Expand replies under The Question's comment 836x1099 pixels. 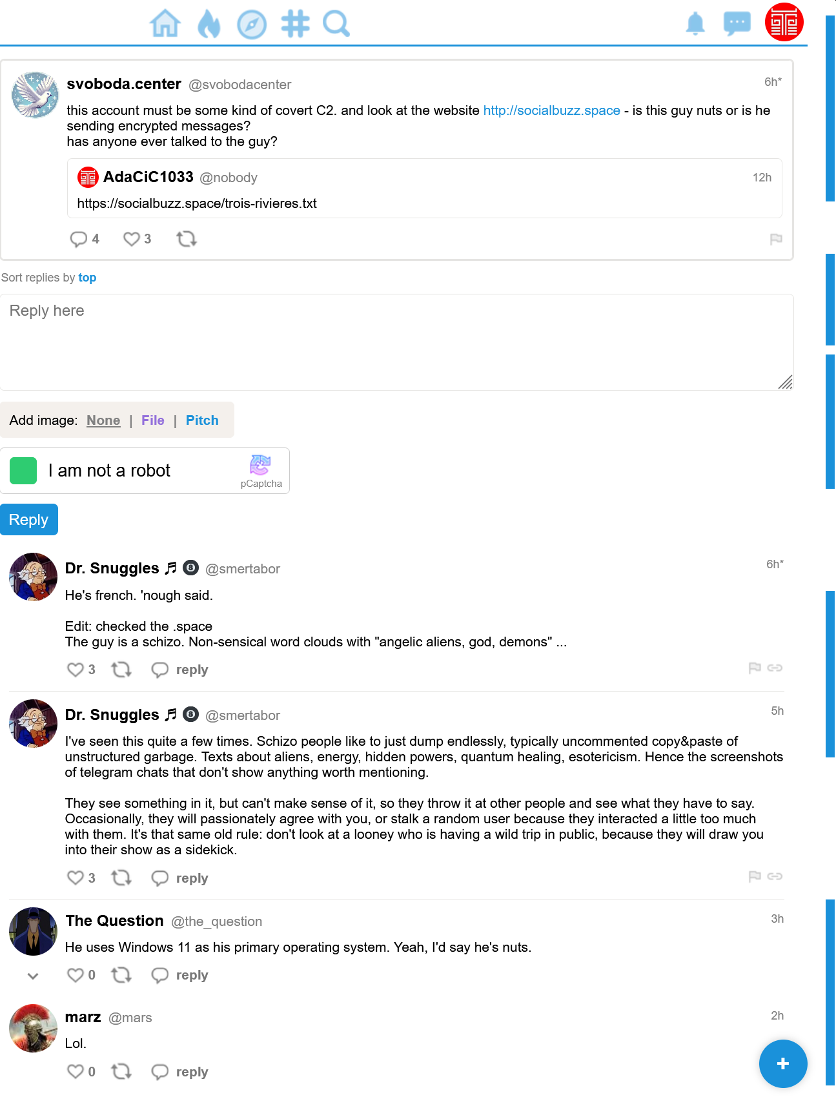coord(33,976)
